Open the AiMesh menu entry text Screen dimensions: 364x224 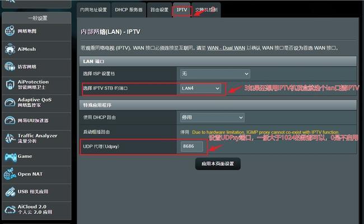pyautogui.click(x=27, y=49)
